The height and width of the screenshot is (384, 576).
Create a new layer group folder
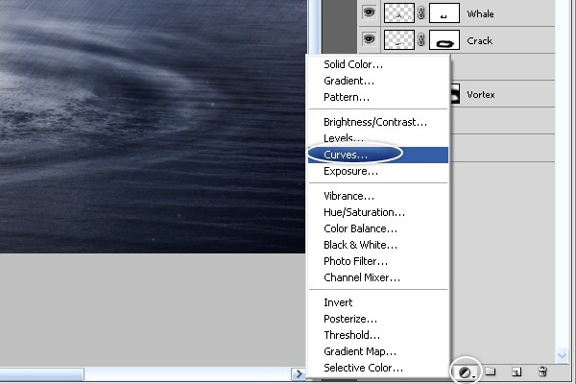click(x=491, y=372)
